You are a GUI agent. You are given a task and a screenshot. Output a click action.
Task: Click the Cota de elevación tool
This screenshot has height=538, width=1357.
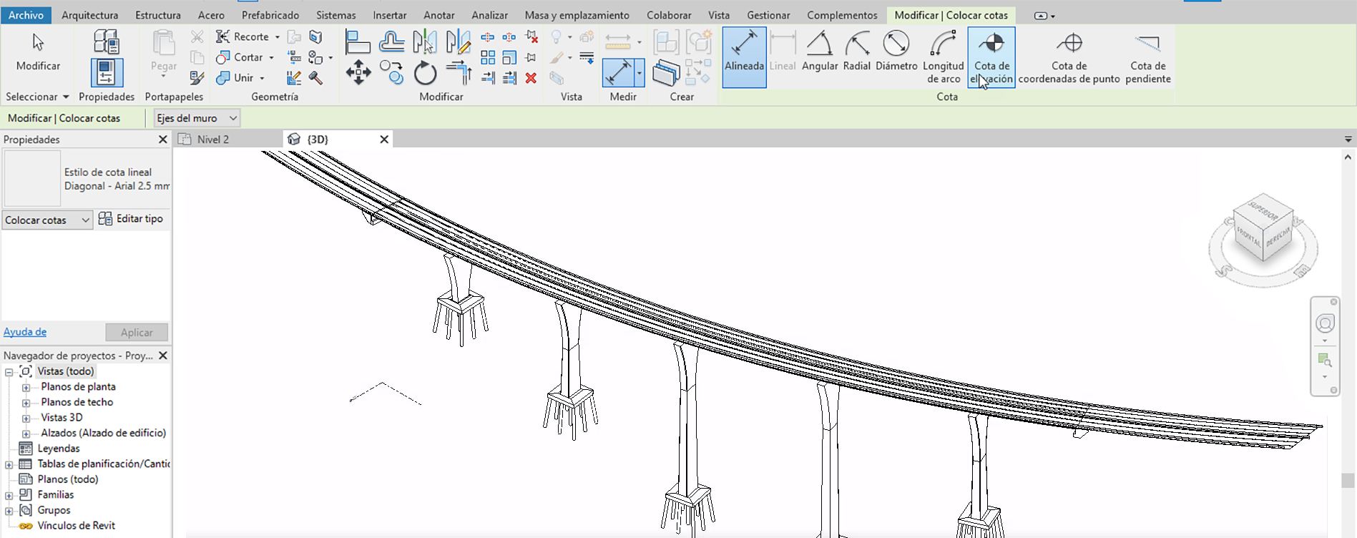[991, 57]
